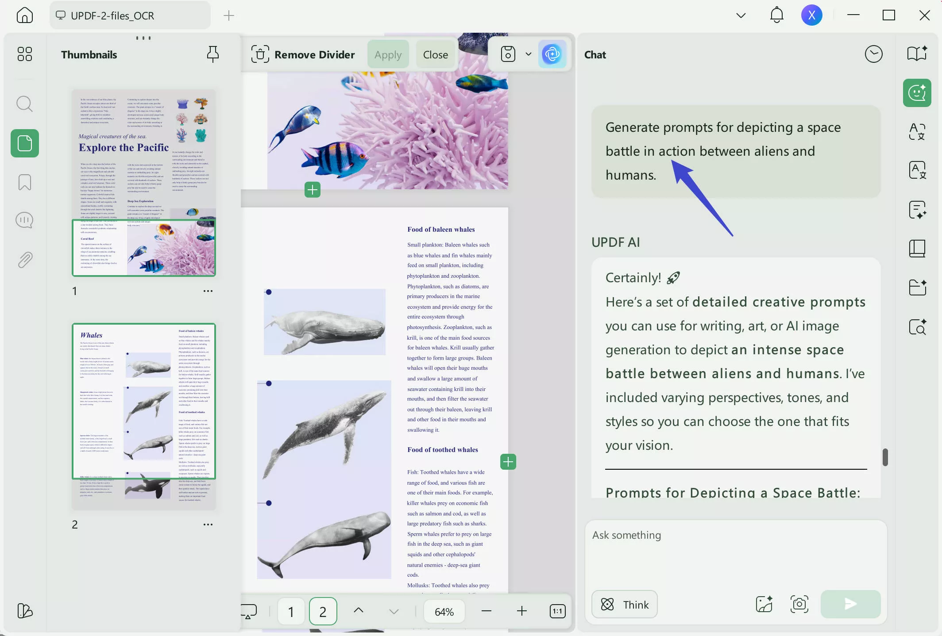Open the attachments paperclip panel
This screenshot has width=942, height=636.
pyautogui.click(x=24, y=260)
